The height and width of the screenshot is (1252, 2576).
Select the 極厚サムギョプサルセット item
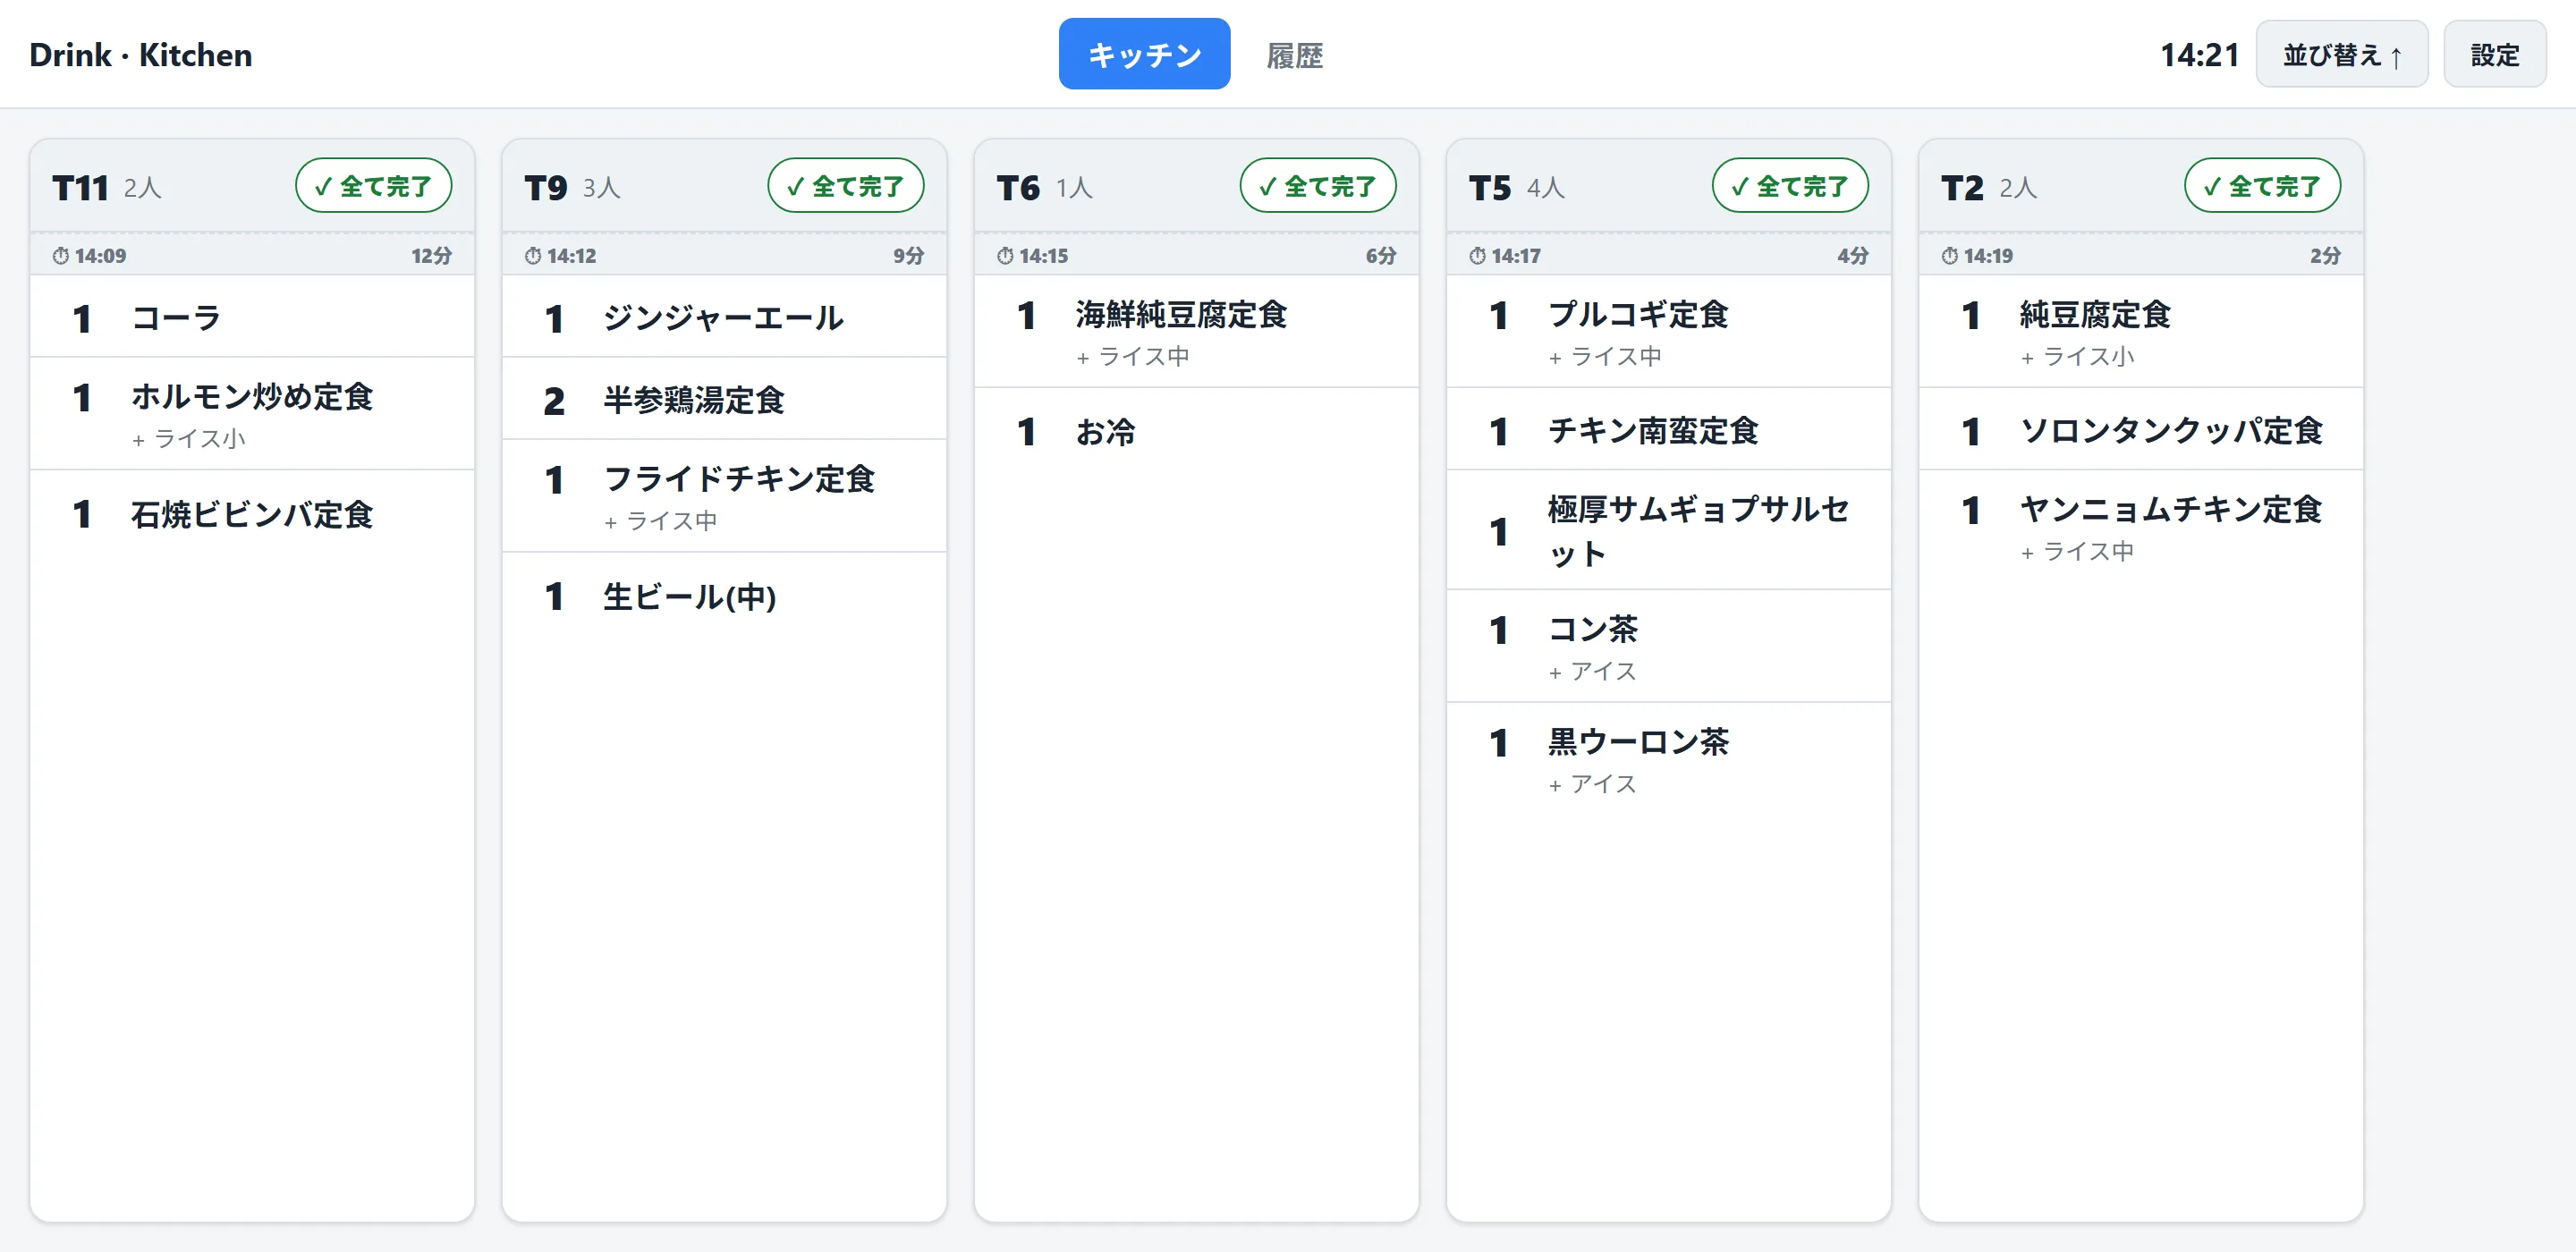click(x=1668, y=530)
